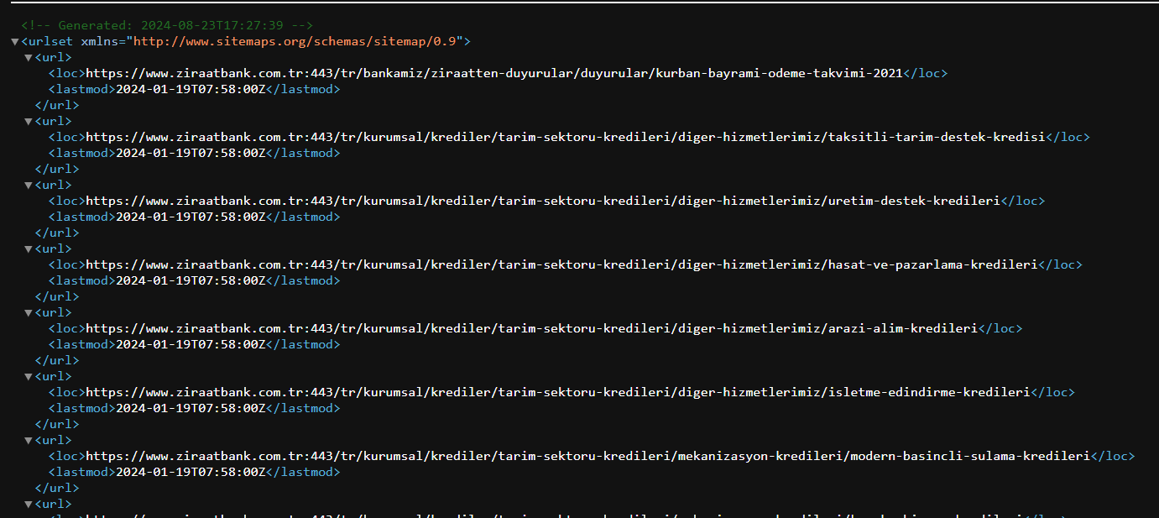1159x518 pixels.
Task: Collapse the url node containing uretim-destek-kredileri
Action: coord(29,186)
